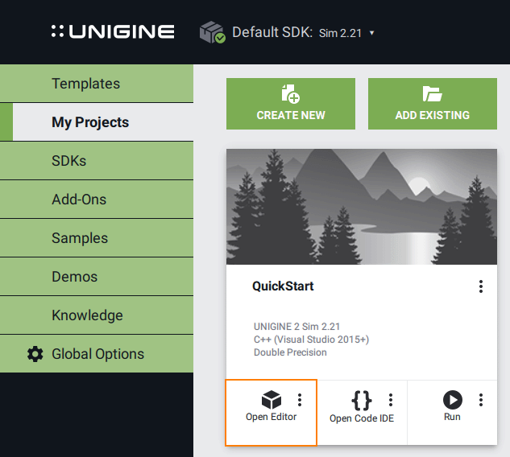Click the curly braces code icon
The image size is (510, 457).
click(x=362, y=400)
